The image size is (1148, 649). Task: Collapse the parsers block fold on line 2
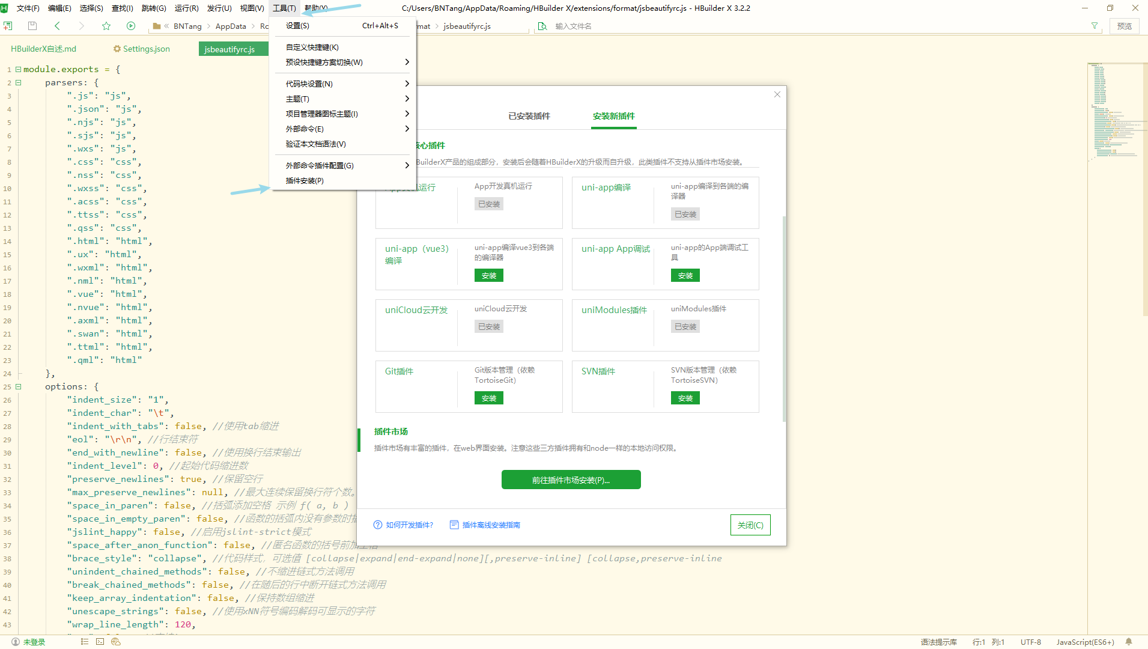[x=18, y=82]
